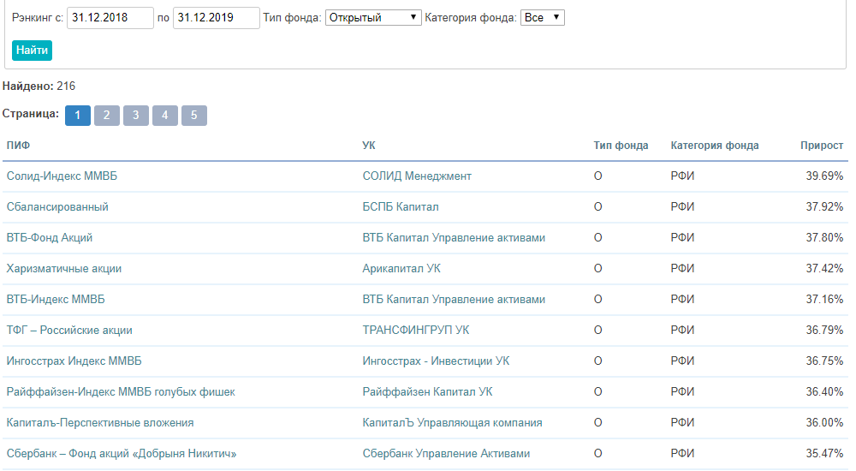Select the 36.00% growth value
The width and height of the screenshot is (856, 471).
point(824,423)
